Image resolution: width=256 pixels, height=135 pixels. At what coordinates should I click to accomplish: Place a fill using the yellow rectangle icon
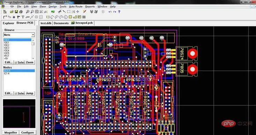(x=70, y=17)
